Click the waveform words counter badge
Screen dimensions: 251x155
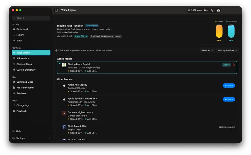click(198, 10)
